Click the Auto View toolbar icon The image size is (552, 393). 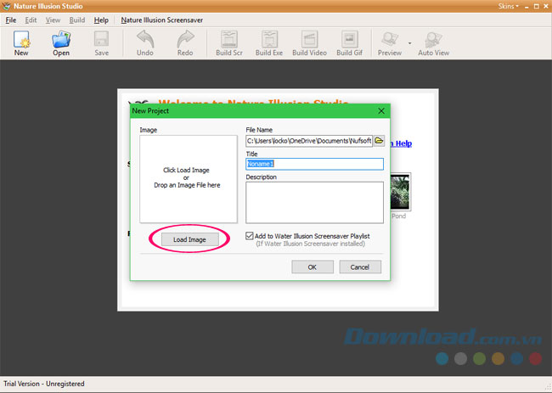tap(433, 39)
